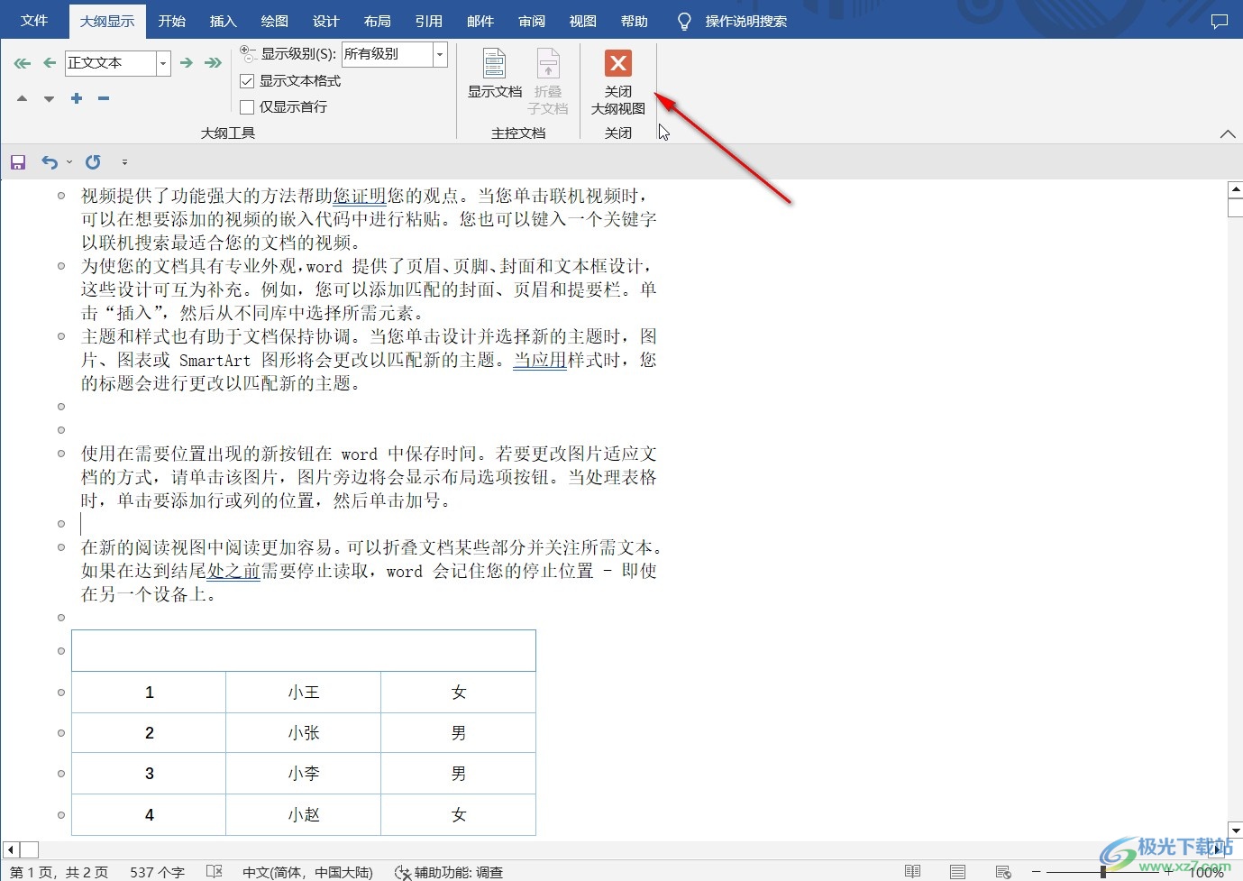
Task: Click in the 操作说明搜索 search field
Action: pos(746,21)
